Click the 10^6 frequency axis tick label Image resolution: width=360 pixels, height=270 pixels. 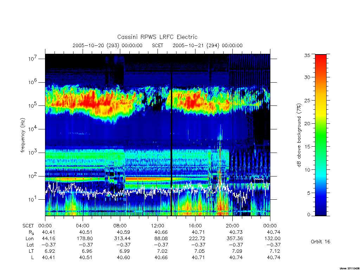pos(33,82)
